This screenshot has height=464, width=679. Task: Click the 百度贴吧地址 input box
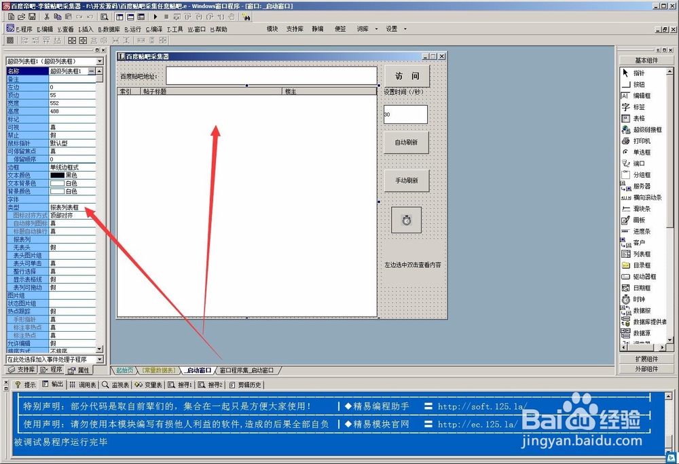(x=272, y=76)
